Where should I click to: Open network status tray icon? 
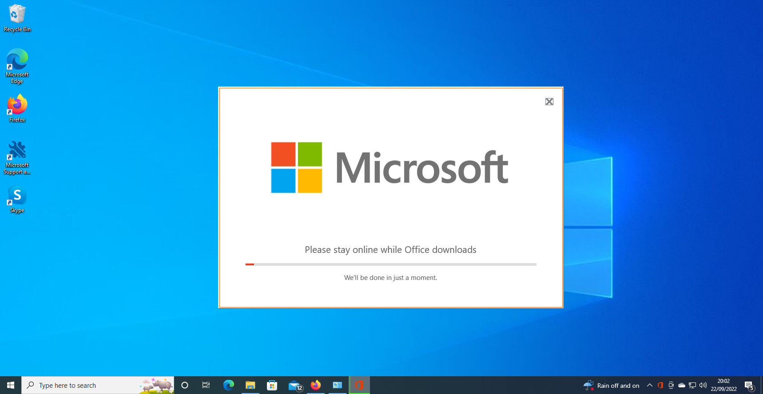pos(692,385)
